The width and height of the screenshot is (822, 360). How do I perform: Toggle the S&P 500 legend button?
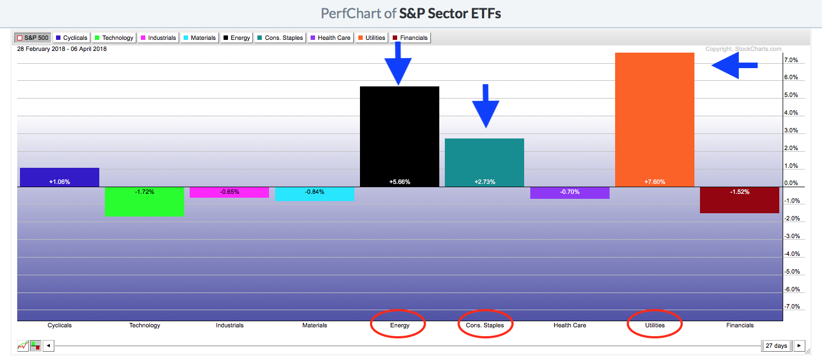point(33,38)
